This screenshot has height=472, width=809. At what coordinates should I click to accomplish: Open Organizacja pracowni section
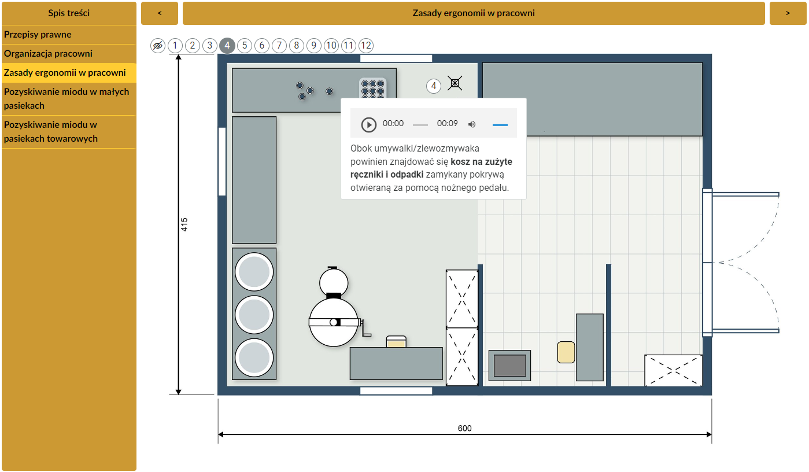48,54
